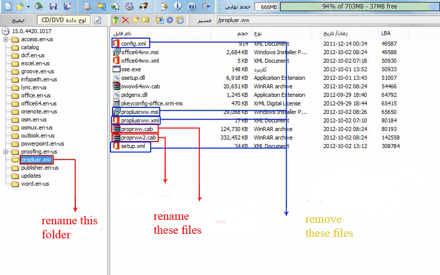Select the setup.xml file
This screenshot has height=275, width=440.
[x=133, y=146]
